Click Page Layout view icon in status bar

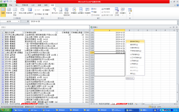[x=152, y=107]
